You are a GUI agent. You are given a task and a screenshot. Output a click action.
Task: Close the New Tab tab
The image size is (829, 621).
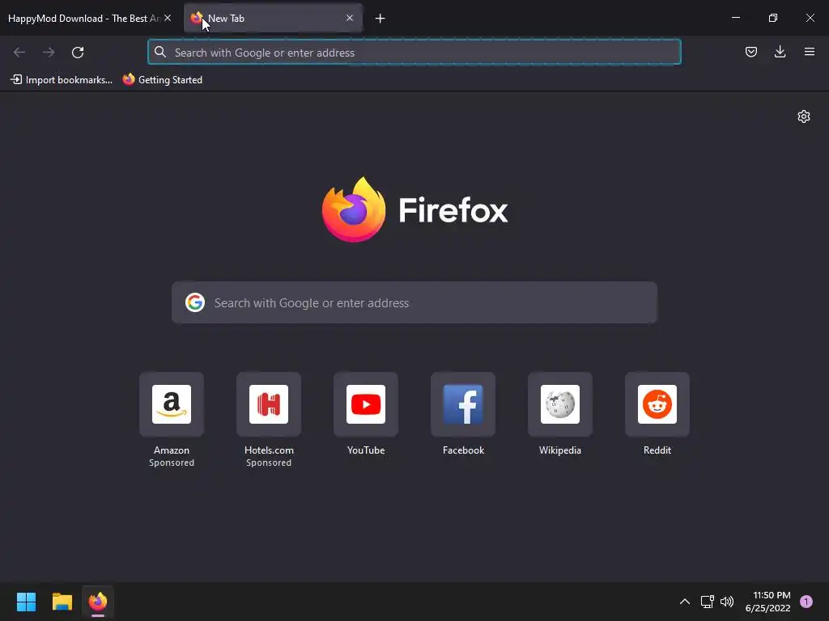point(350,18)
